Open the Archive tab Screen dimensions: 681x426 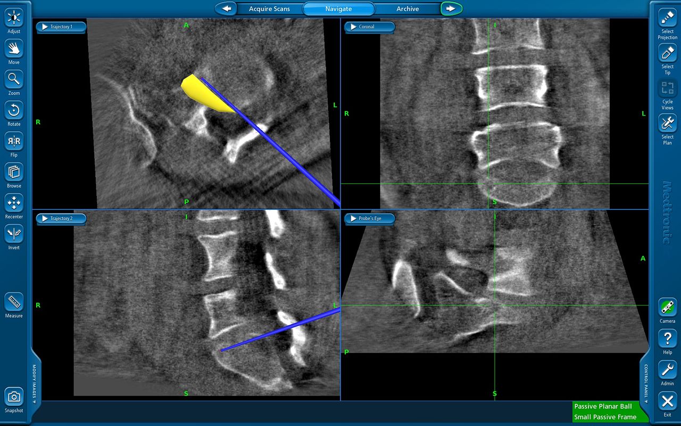tap(408, 9)
